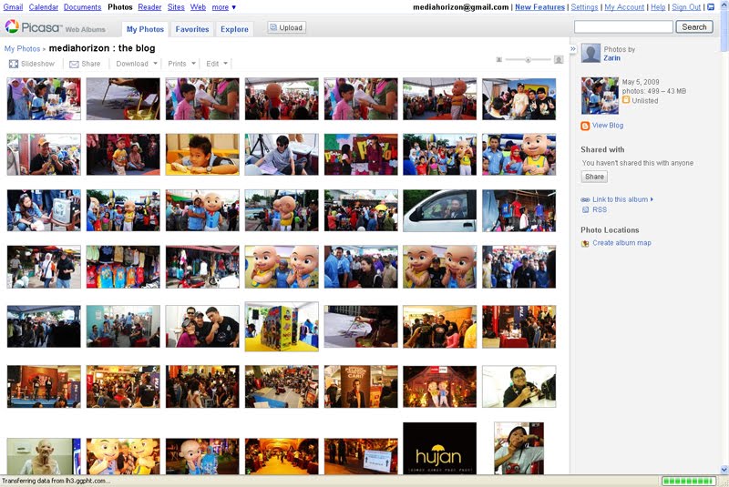This screenshot has height=487, width=729.
Task: Open the hujan logo photo thumbnail
Action: point(440,448)
